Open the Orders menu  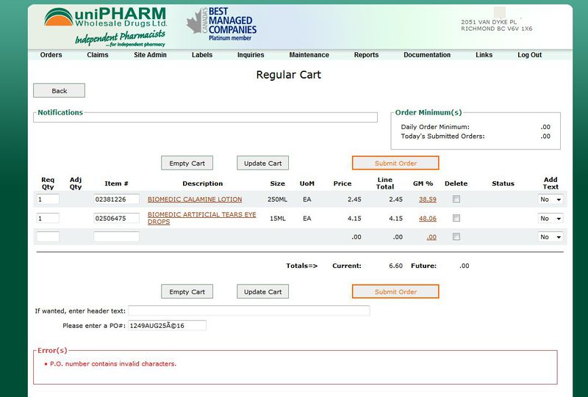tap(51, 55)
